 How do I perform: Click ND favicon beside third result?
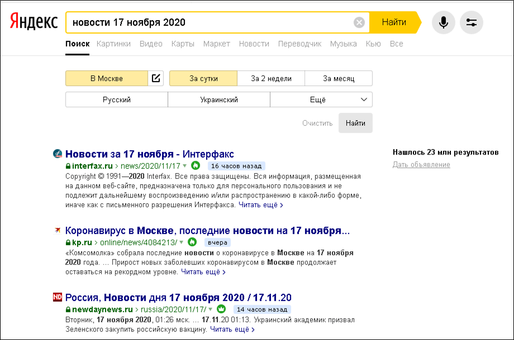pos(58,297)
